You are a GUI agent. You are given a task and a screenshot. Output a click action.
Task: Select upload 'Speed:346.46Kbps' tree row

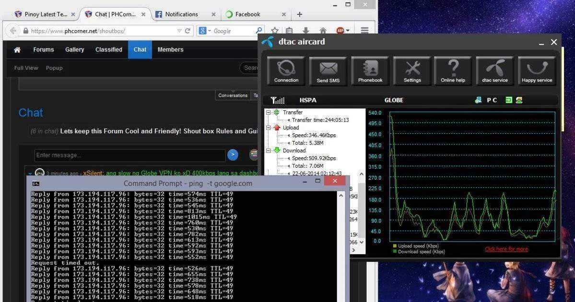(x=314, y=135)
